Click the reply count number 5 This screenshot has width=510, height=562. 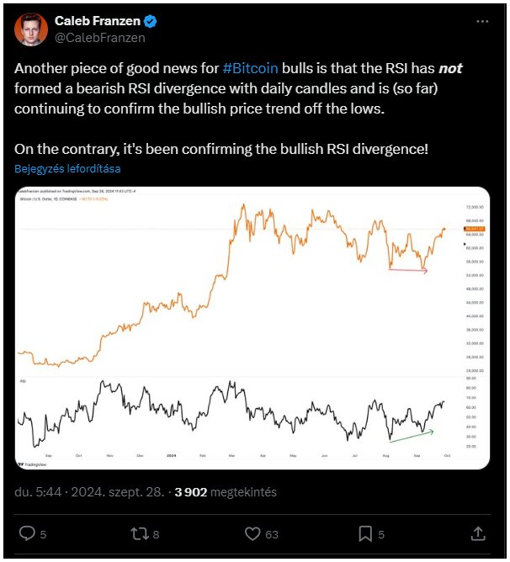43,534
